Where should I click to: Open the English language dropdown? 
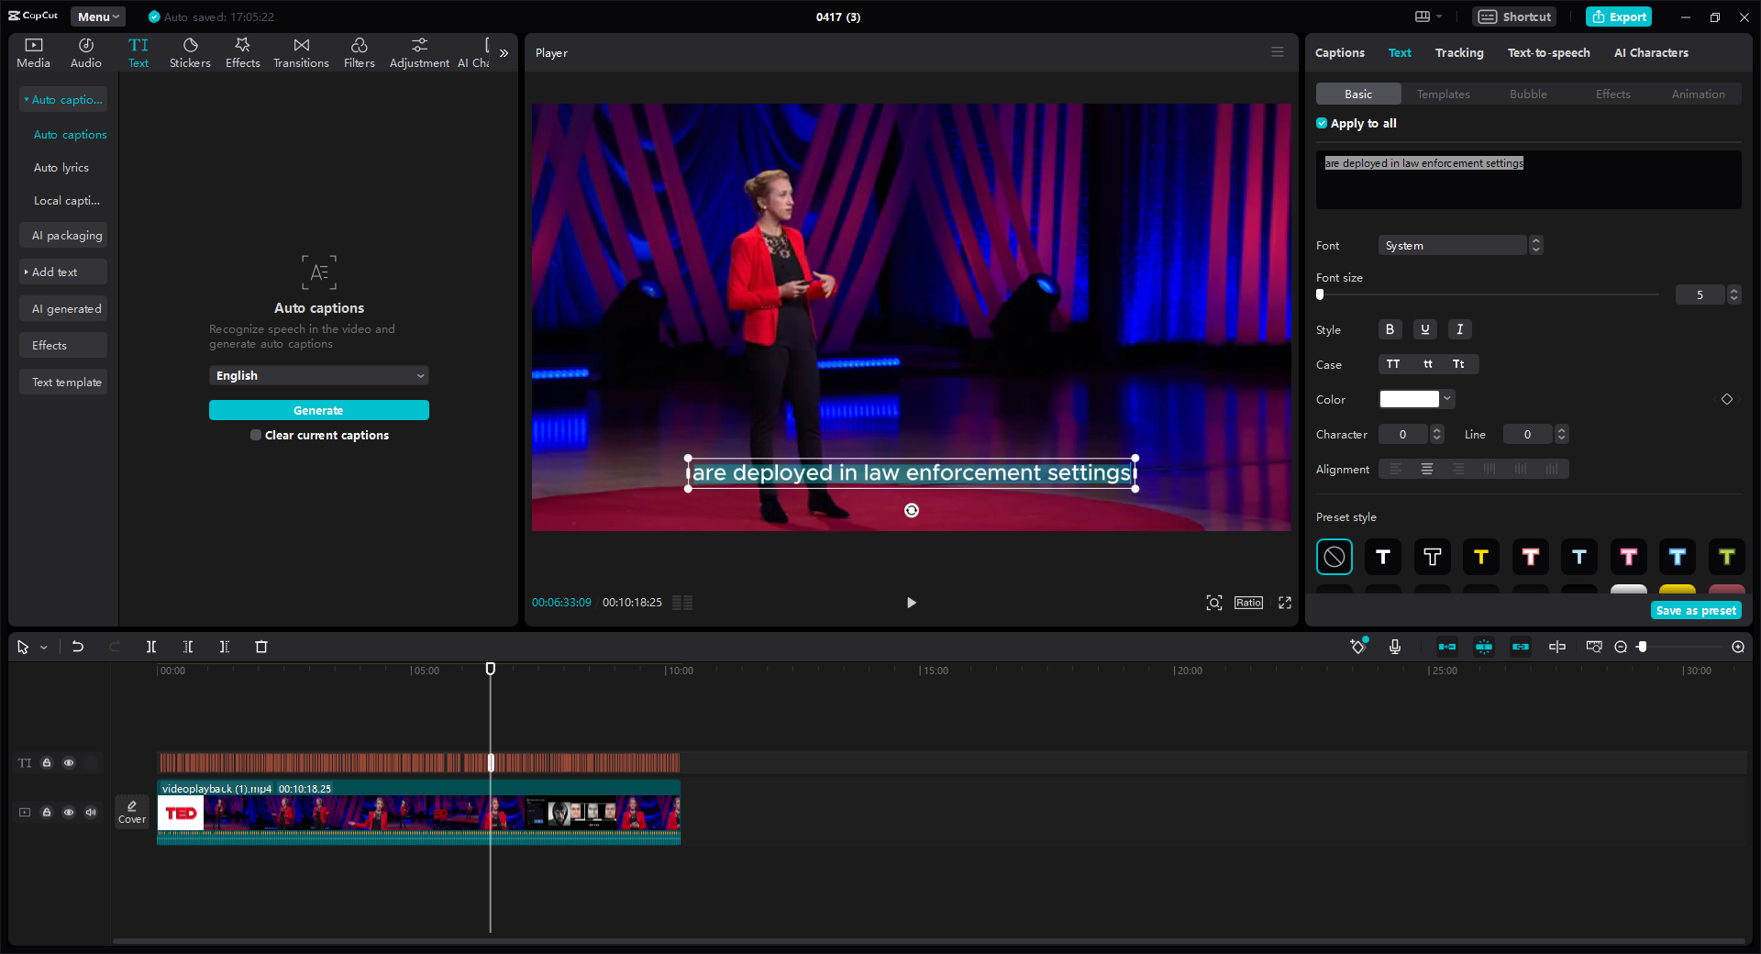click(318, 375)
